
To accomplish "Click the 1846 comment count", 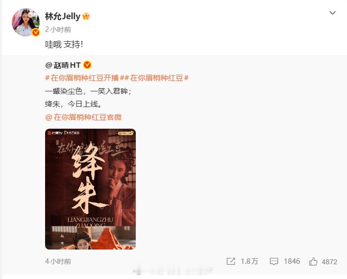I will click(292, 261).
